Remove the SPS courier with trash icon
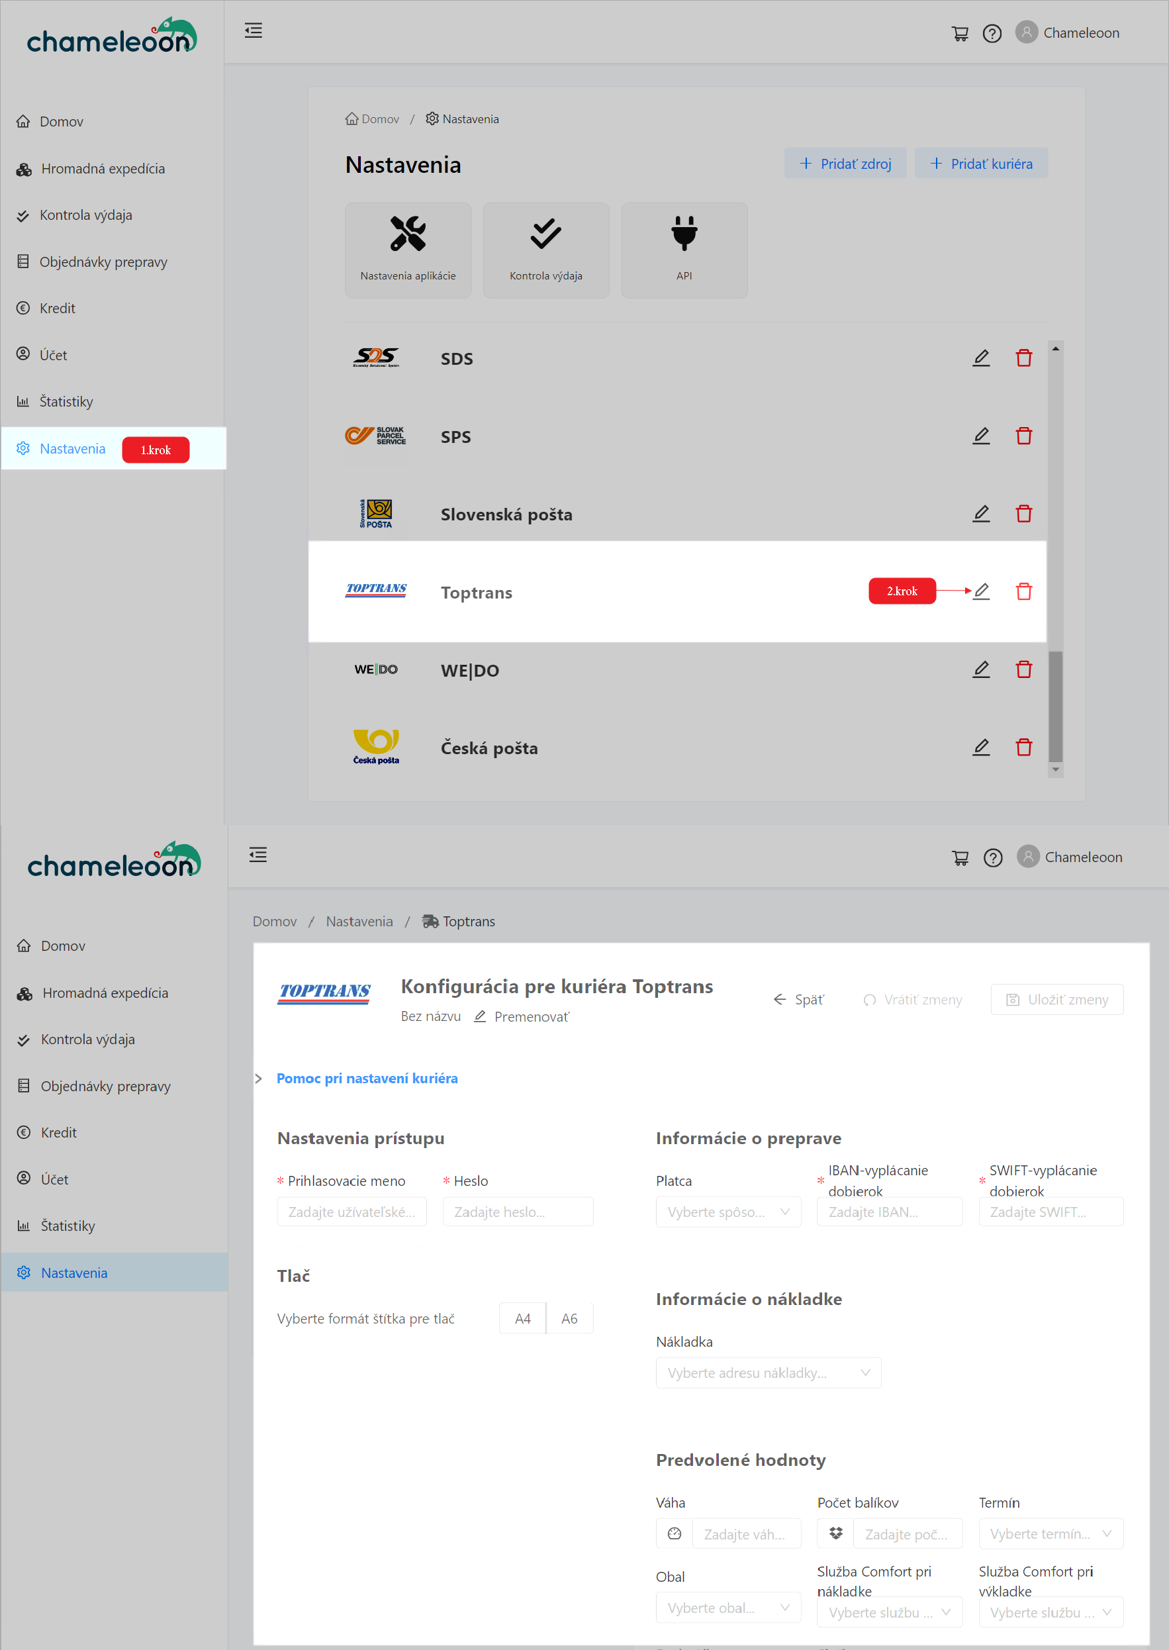 coord(1023,436)
